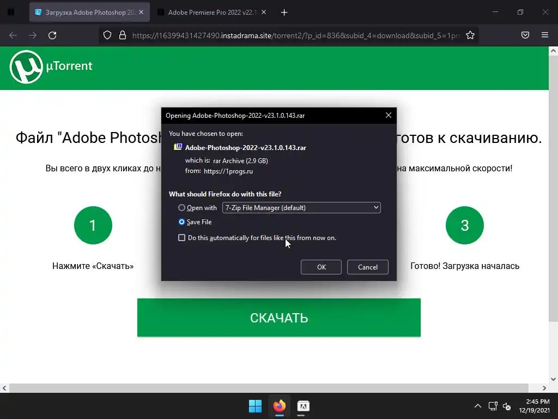
Task: Check Do this automatically for files
Action: coord(181,238)
